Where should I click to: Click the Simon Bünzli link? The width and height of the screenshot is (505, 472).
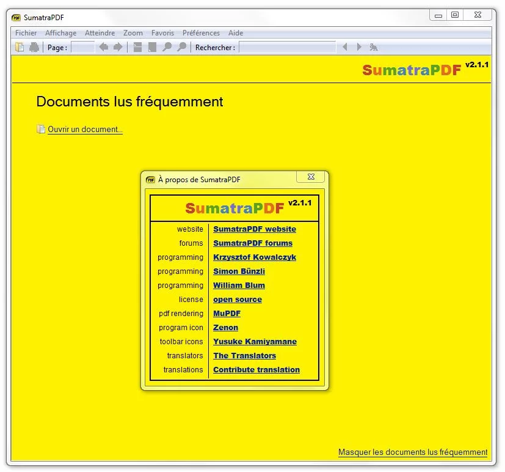click(239, 271)
